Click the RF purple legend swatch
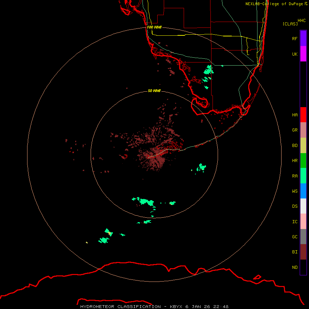The height and width of the screenshot is (309, 309). pos(303,38)
